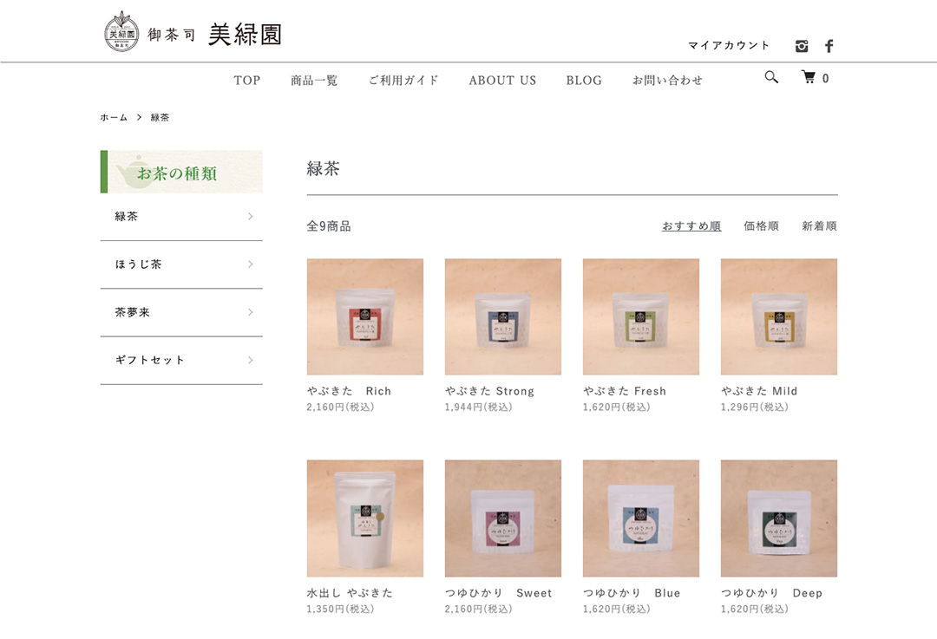Sort products by 価格順
This screenshot has width=937, height=639.
click(x=761, y=225)
